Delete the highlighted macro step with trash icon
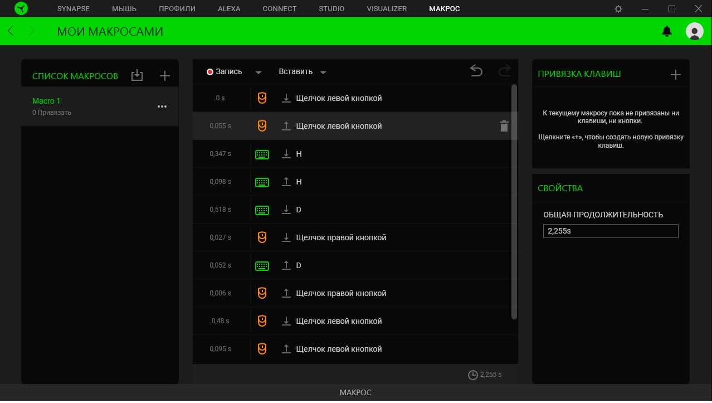The width and height of the screenshot is (712, 403). point(504,126)
